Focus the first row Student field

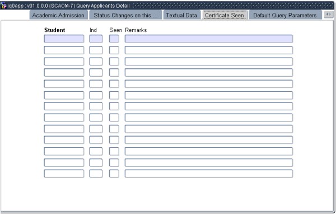(x=64, y=39)
